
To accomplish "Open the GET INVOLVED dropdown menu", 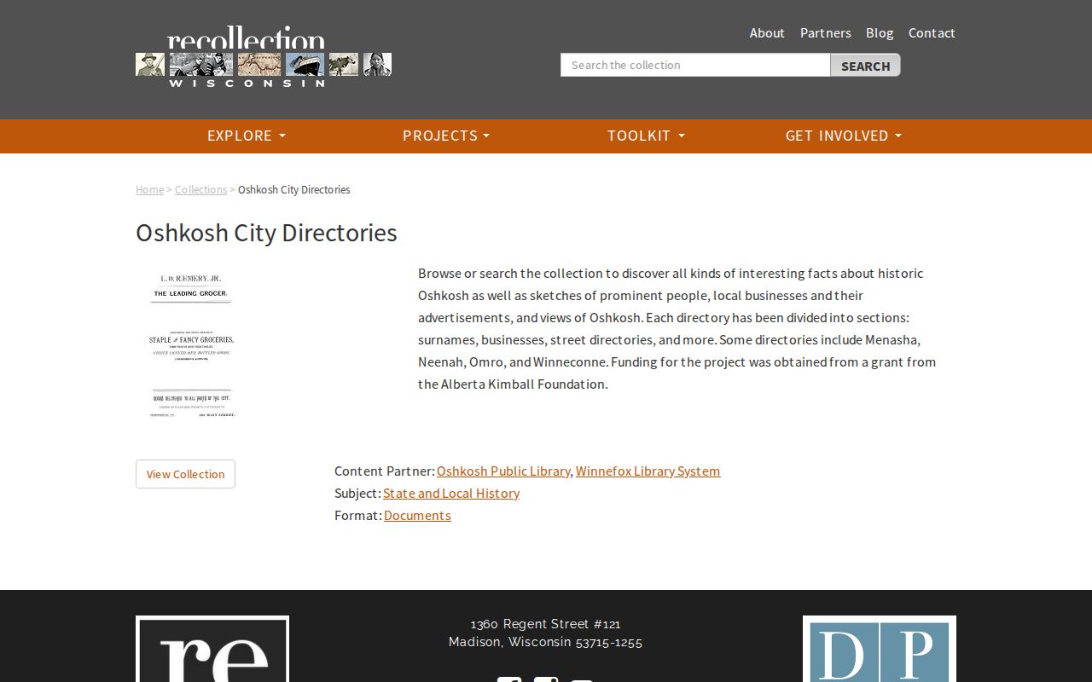I will click(x=844, y=136).
